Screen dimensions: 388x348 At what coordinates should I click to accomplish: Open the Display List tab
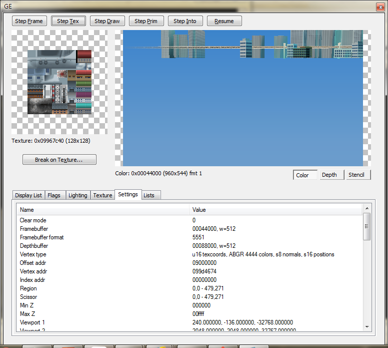(x=28, y=195)
